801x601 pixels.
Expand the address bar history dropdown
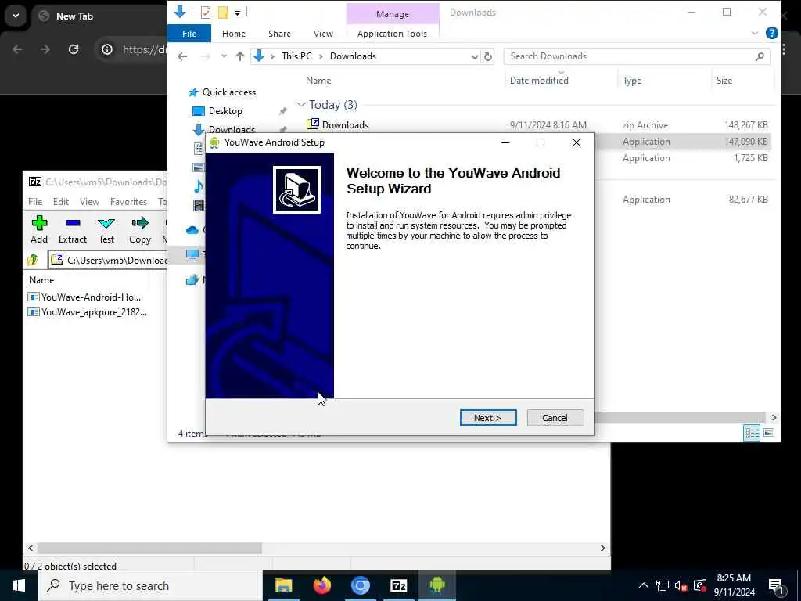[x=475, y=56]
